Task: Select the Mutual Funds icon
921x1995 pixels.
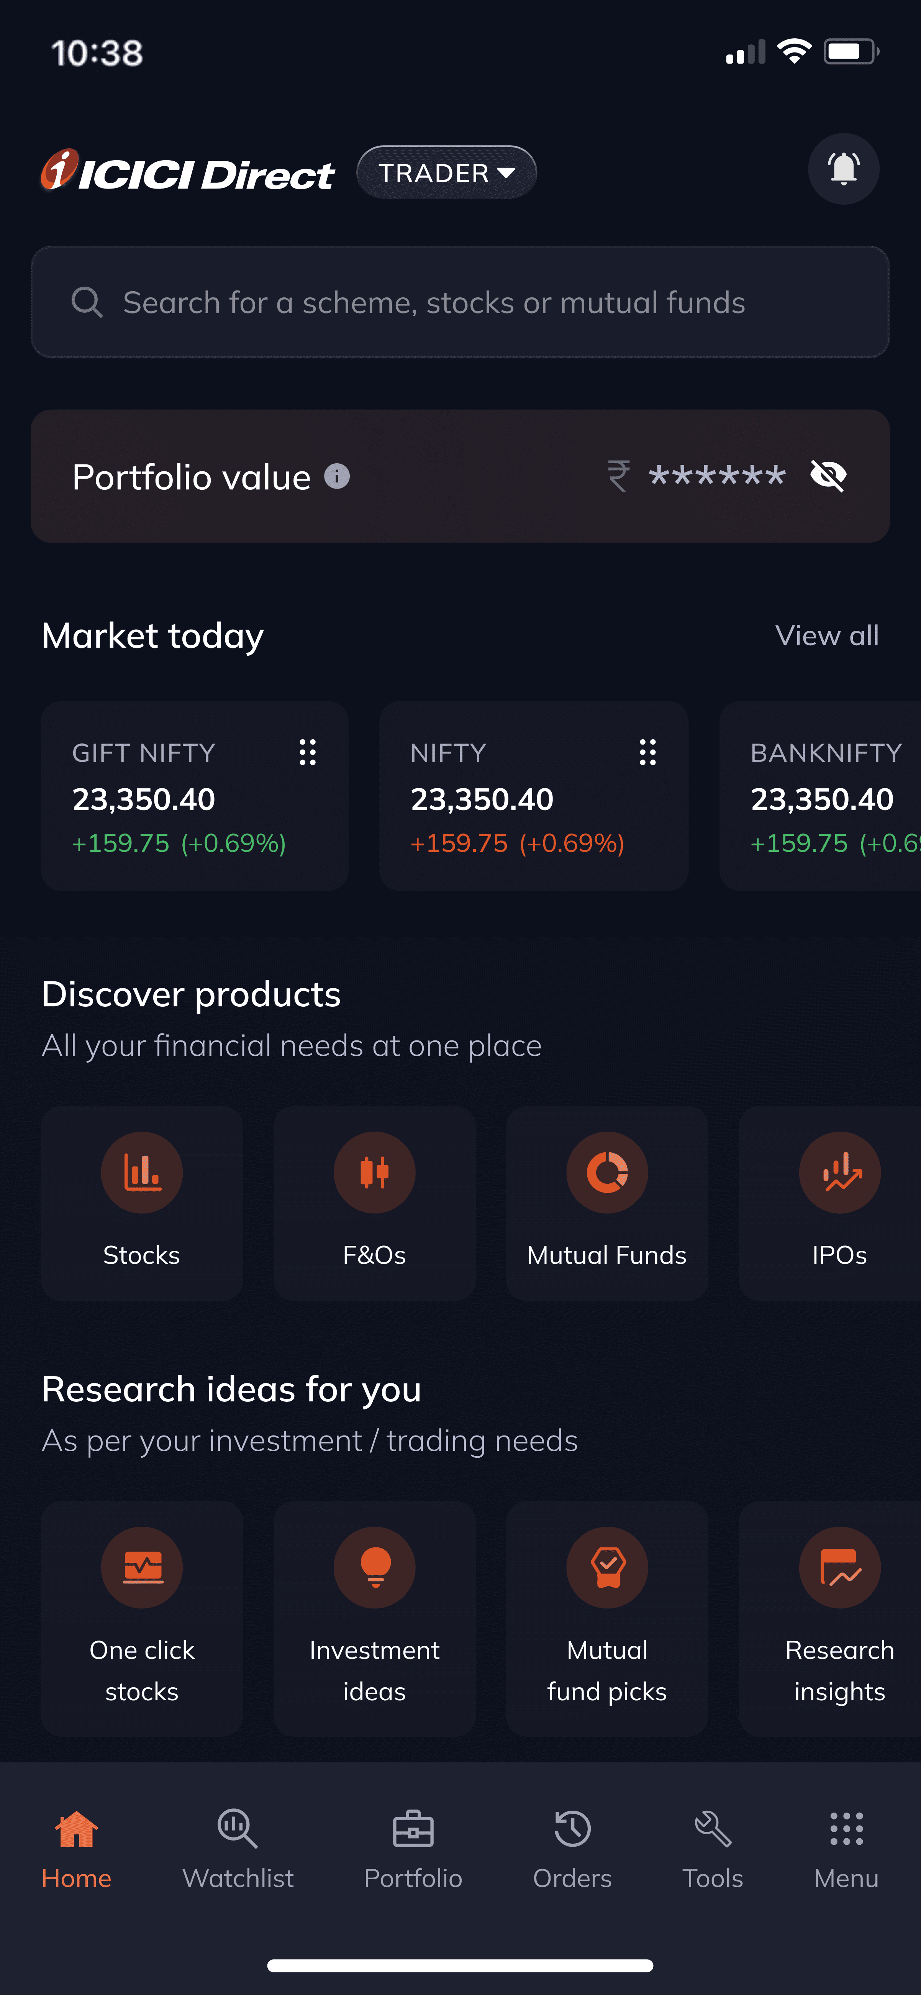Action: click(607, 1173)
